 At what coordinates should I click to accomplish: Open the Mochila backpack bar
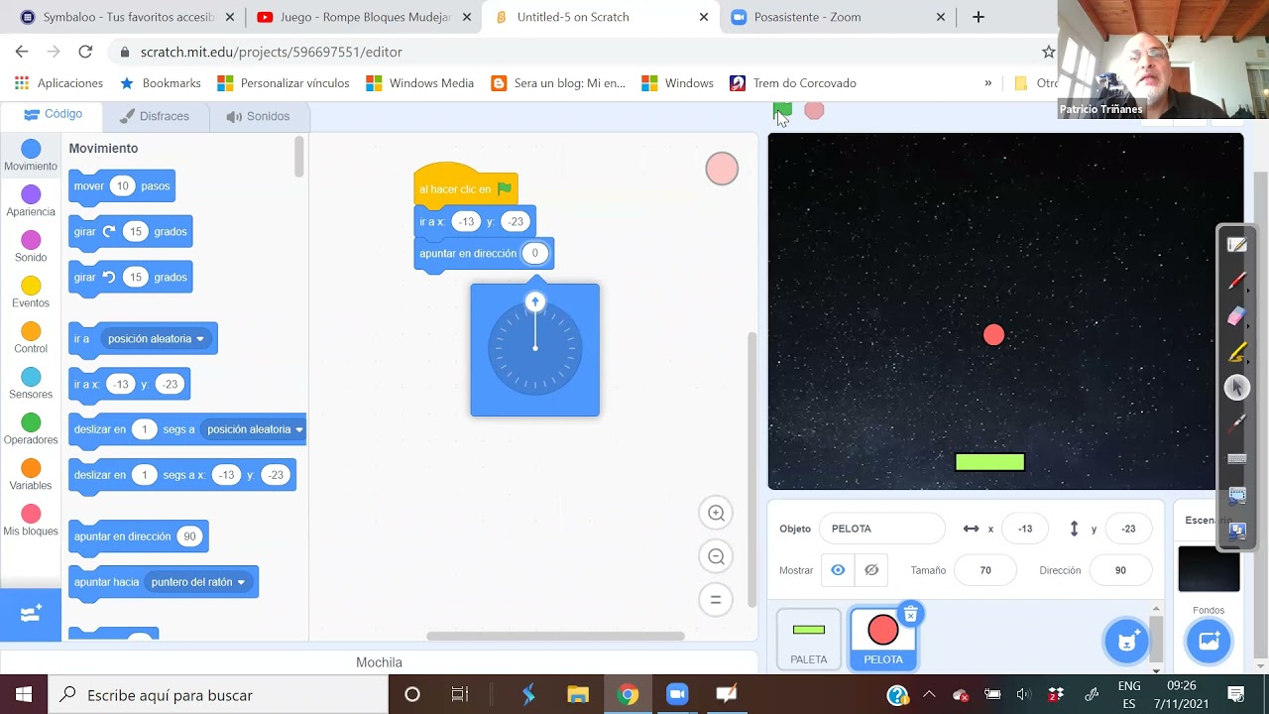pos(379,662)
